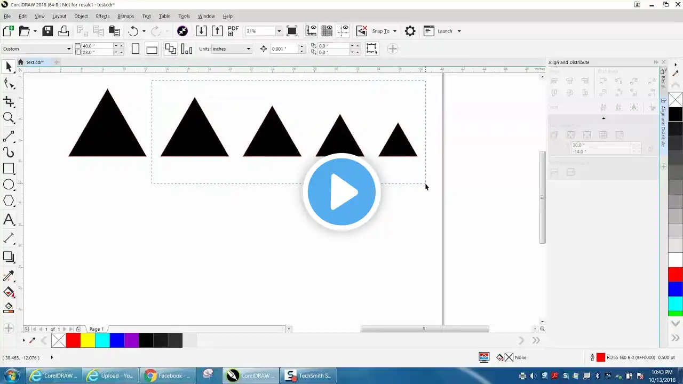This screenshot has width=683, height=384.
Task: Select the Page 1 tab
Action: (x=97, y=329)
